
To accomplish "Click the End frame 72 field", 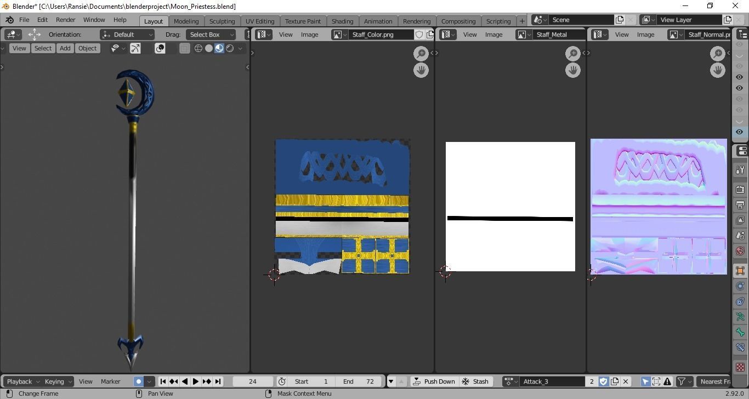I will click(x=359, y=381).
